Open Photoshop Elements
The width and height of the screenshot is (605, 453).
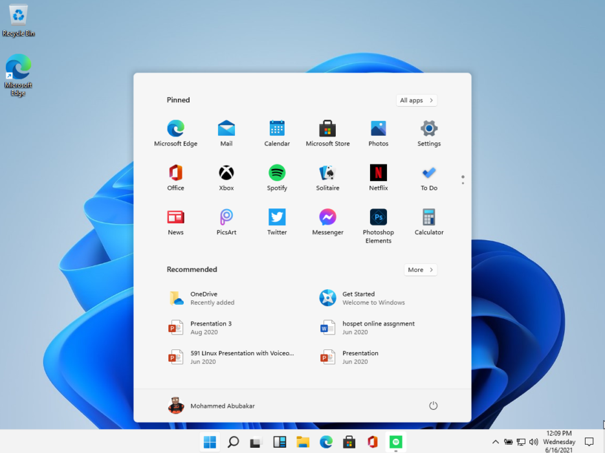378,222
